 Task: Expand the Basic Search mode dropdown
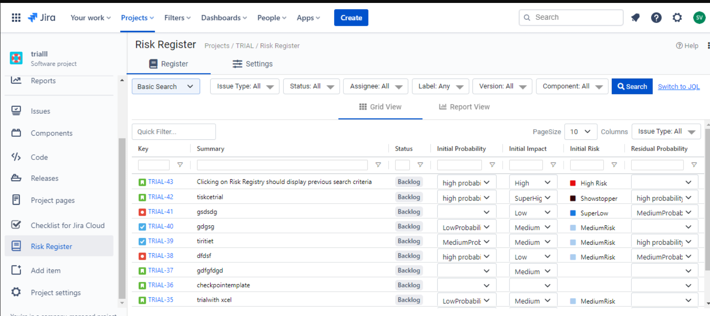click(x=166, y=86)
